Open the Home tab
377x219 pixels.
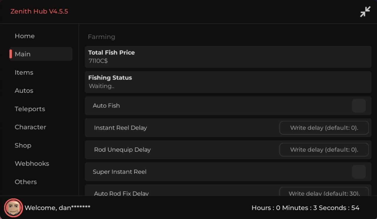(x=25, y=36)
